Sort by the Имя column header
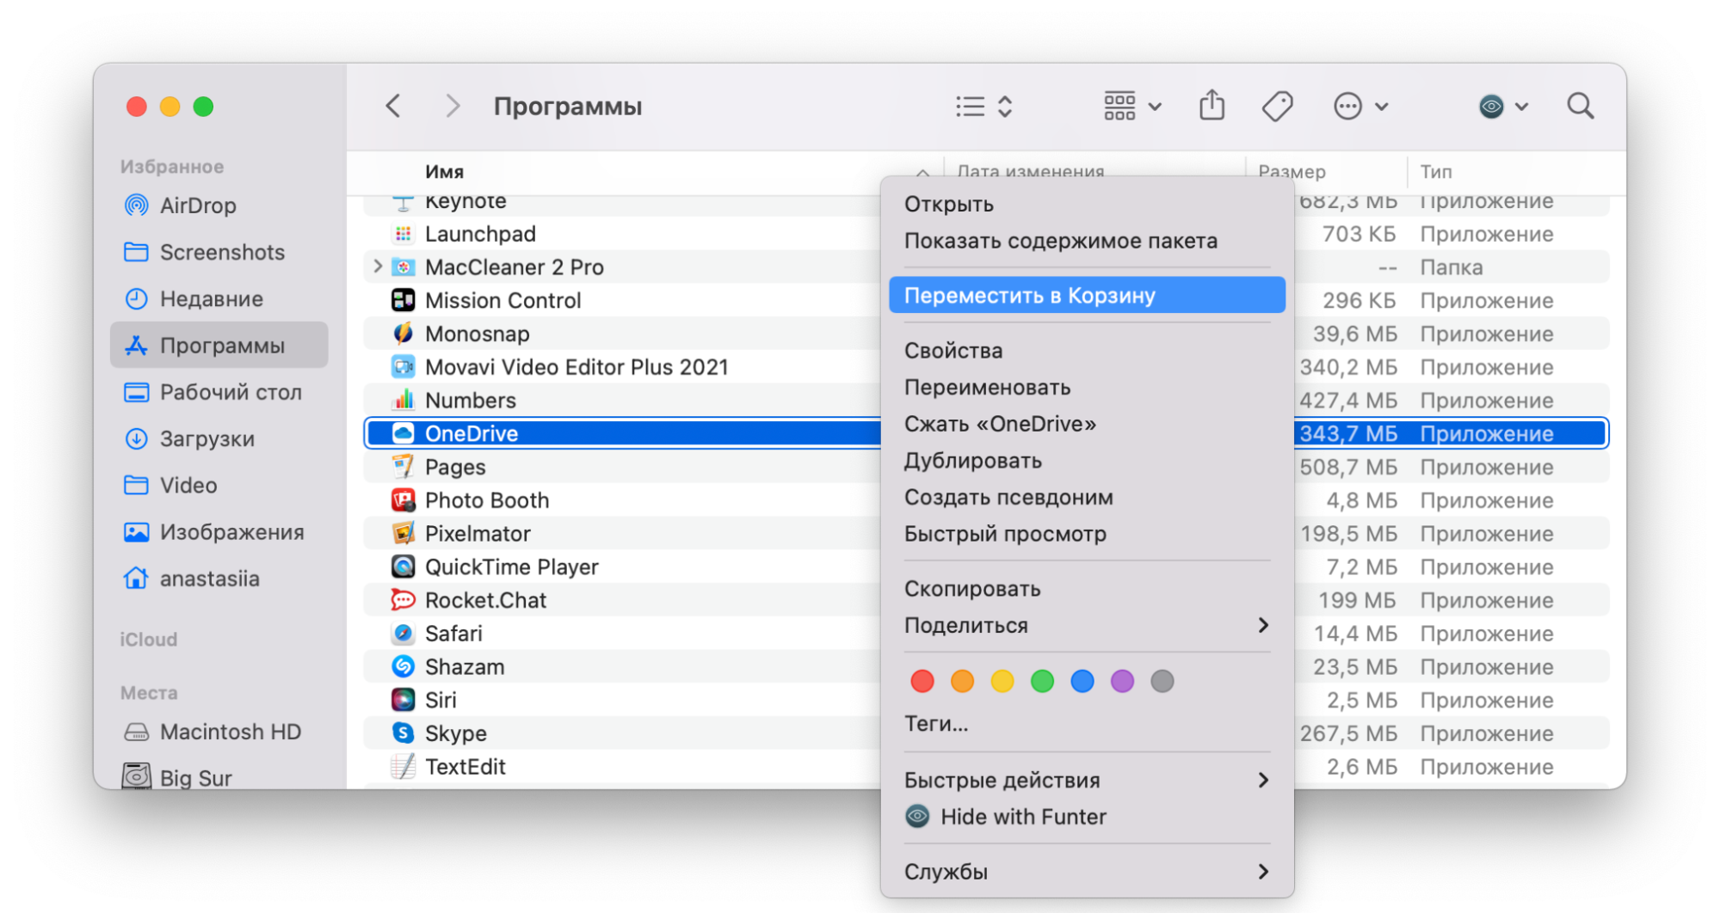 pyautogui.click(x=444, y=172)
